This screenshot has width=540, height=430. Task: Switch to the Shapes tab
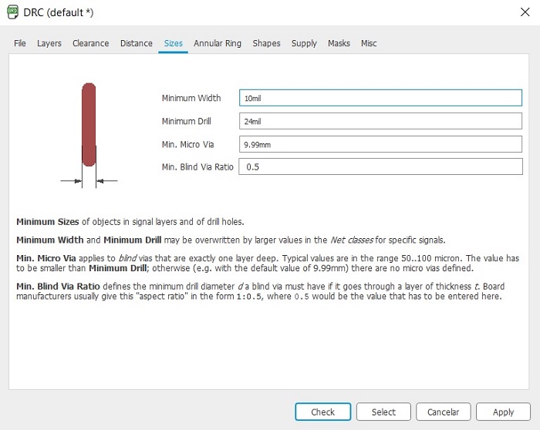(x=267, y=43)
